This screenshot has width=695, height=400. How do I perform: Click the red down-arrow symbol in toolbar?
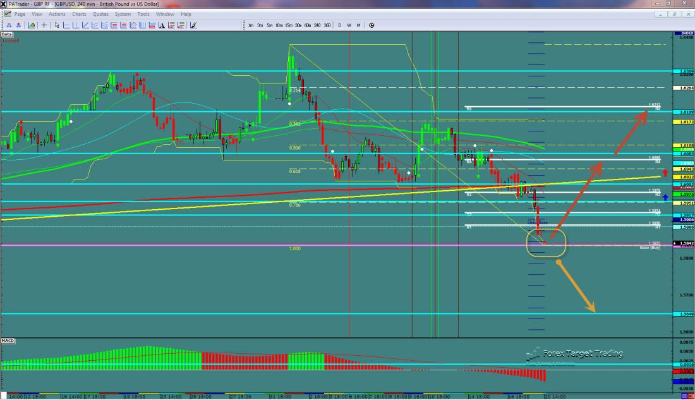click(x=18, y=25)
